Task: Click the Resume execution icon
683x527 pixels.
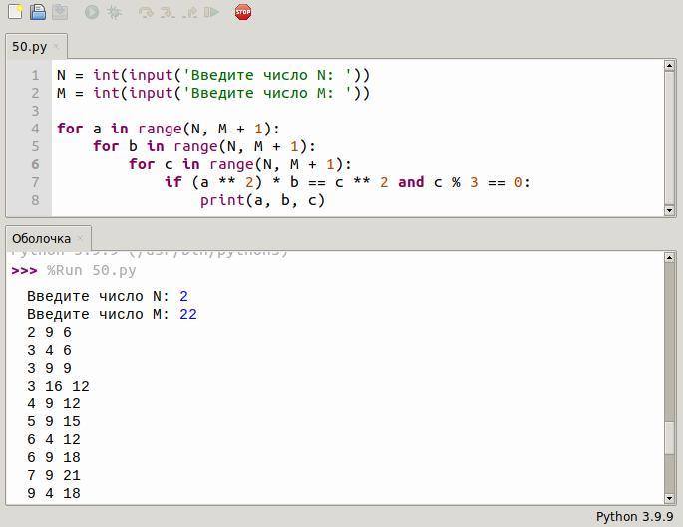Action: (x=211, y=13)
